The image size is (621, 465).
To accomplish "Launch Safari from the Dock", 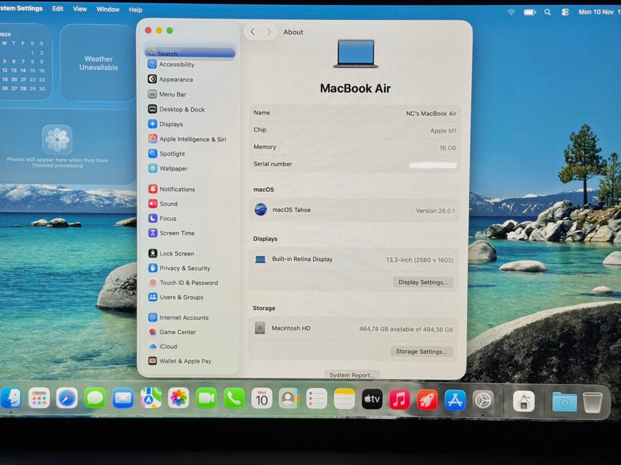I will click(x=67, y=398).
